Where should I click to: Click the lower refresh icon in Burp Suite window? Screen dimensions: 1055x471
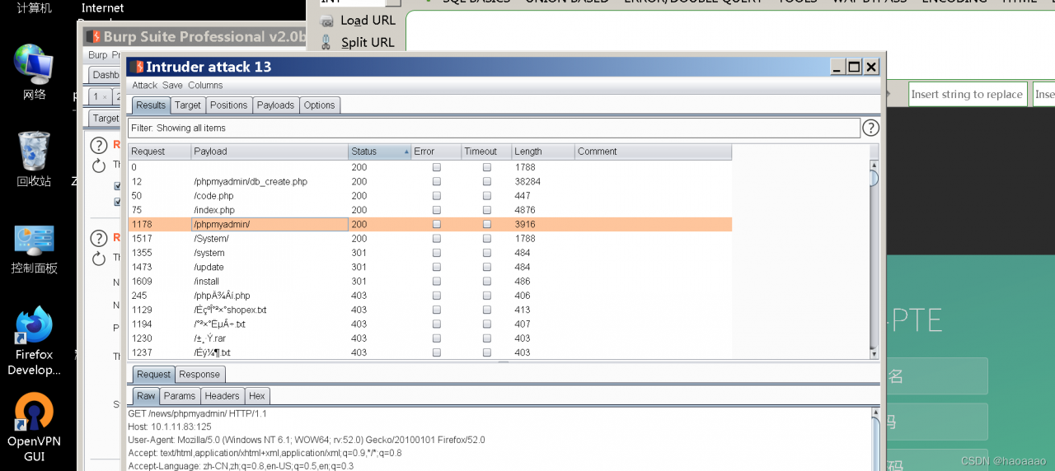coord(99,259)
